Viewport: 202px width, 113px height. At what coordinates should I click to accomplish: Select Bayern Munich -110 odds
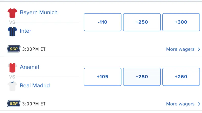(103, 22)
